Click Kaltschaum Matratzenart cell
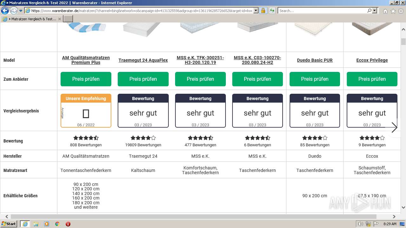This screenshot has height=228, width=406. pyautogui.click(x=143, y=170)
